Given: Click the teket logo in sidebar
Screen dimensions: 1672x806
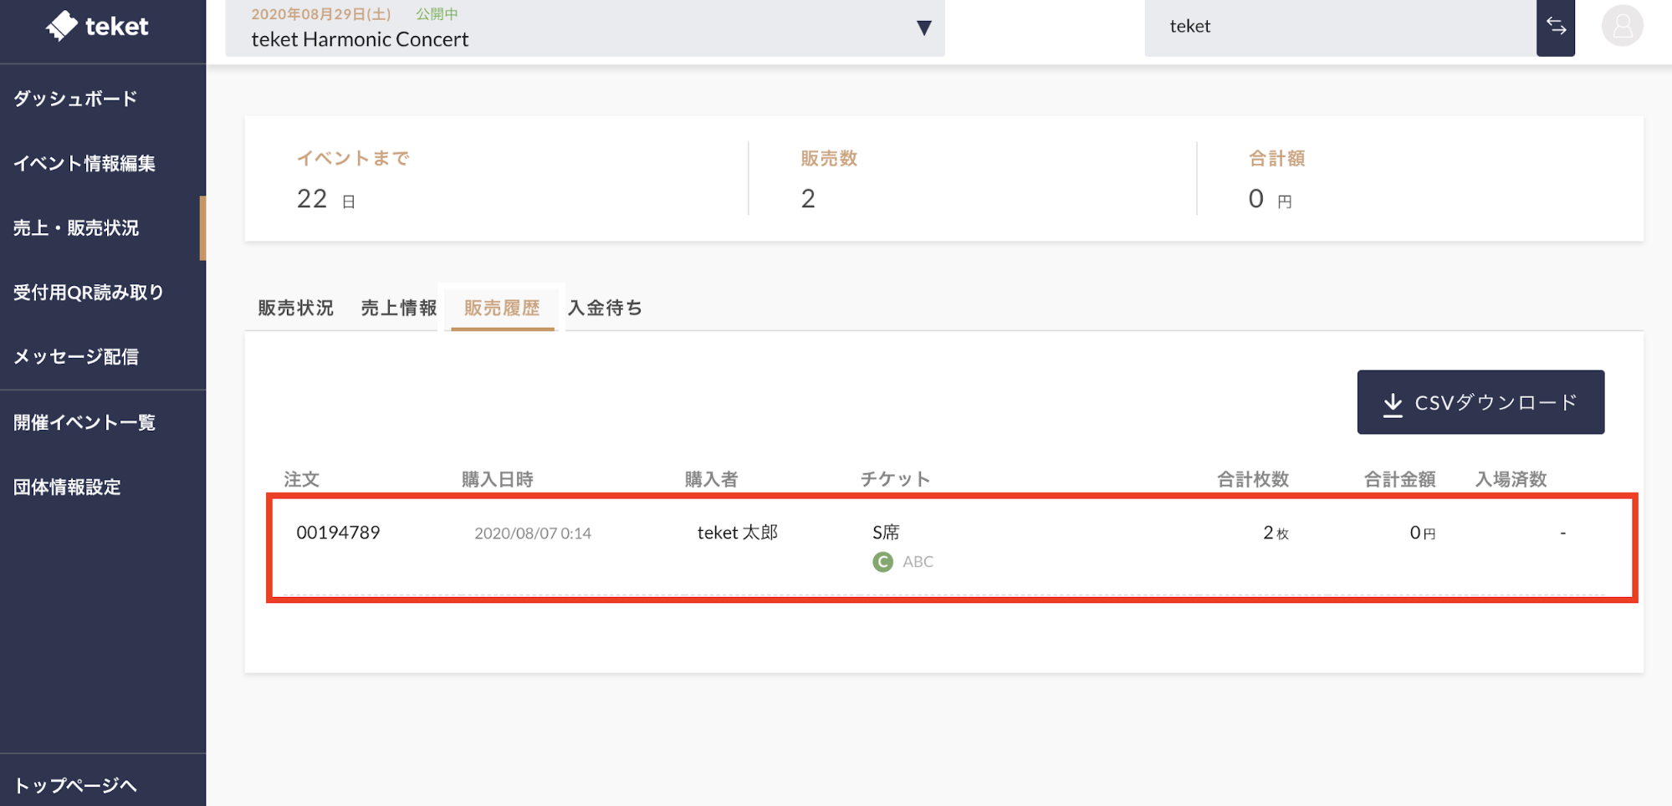Looking at the screenshot, I should pos(97,27).
